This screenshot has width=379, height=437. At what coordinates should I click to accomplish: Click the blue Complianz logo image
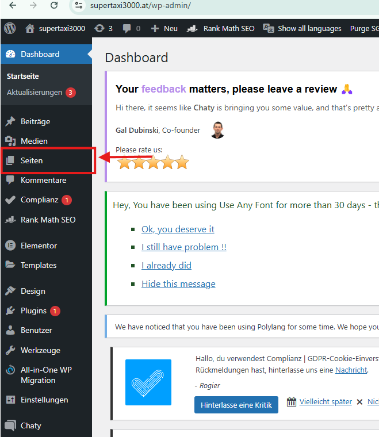(148, 382)
